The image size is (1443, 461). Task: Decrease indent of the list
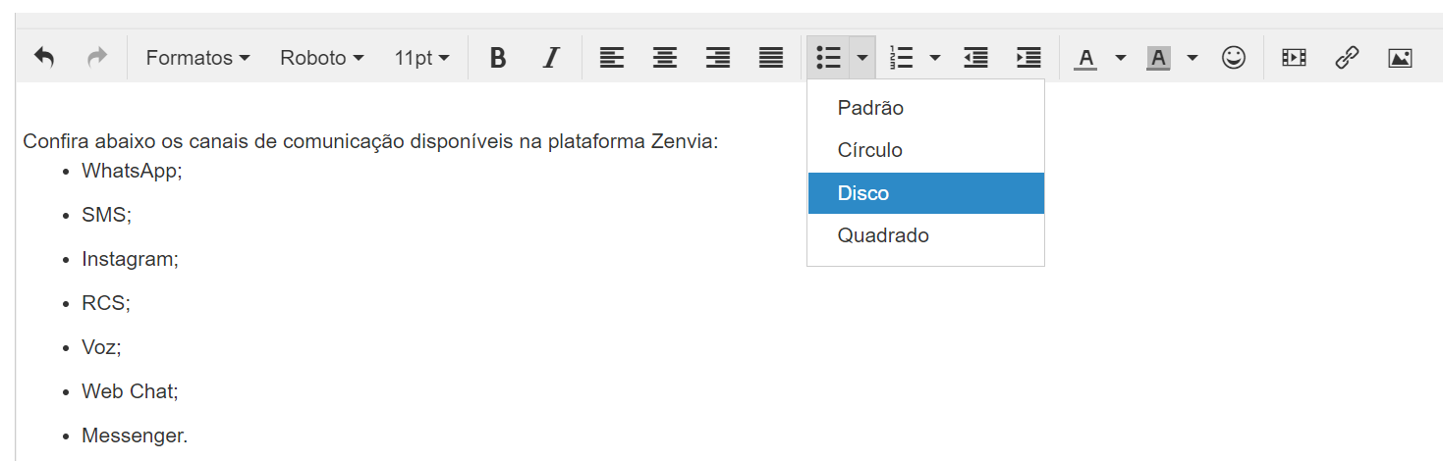point(975,58)
